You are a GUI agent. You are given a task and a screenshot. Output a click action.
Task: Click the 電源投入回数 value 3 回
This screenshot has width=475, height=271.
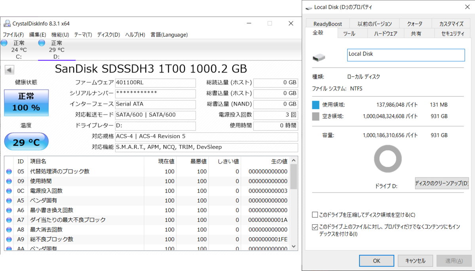[x=275, y=115]
